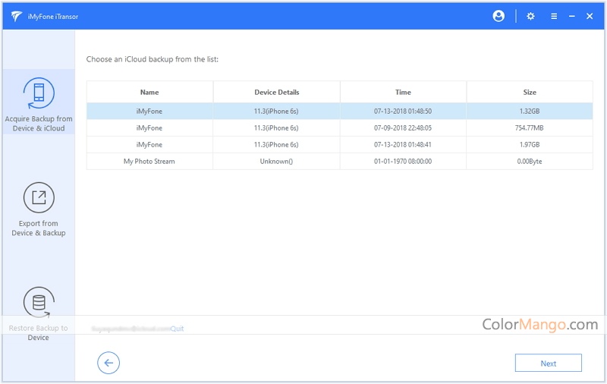Select Acquire Backup from Device & iCloud
607x384 pixels.
pyautogui.click(x=39, y=105)
